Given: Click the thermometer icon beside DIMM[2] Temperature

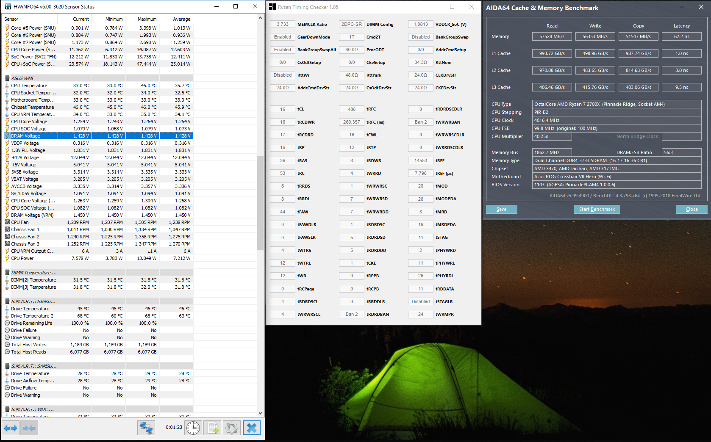Looking at the screenshot, I should point(7,280).
